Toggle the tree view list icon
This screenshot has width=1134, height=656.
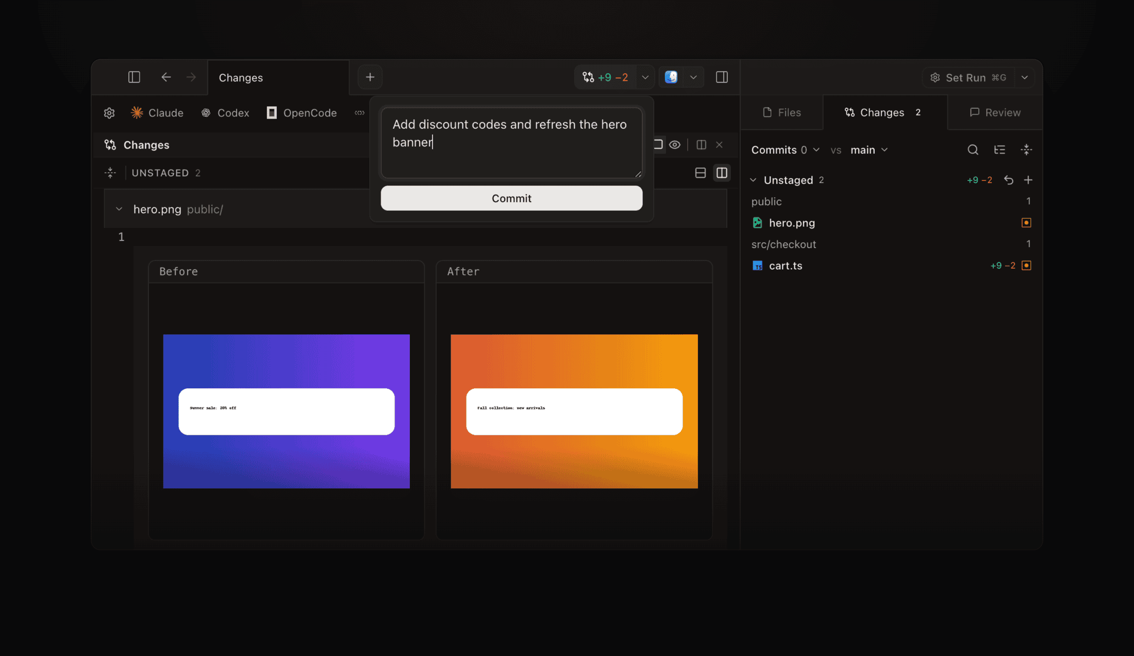coord(999,150)
